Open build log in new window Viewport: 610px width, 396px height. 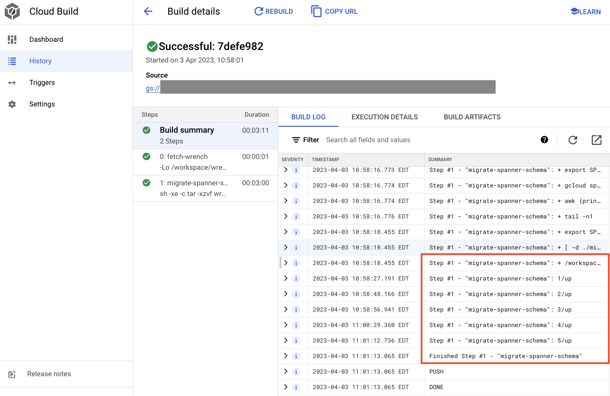point(597,140)
